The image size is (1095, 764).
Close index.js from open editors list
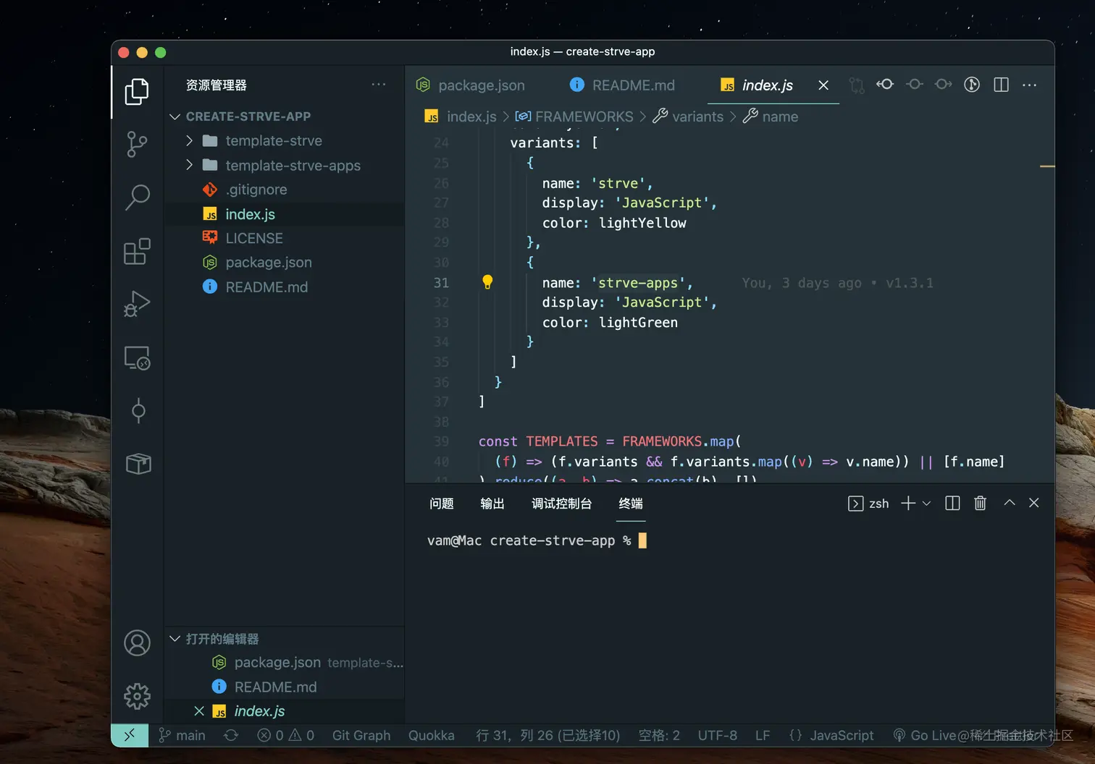pos(199,711)
